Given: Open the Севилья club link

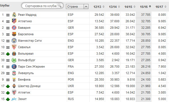Looking at the screenshot, I should 24,47.
